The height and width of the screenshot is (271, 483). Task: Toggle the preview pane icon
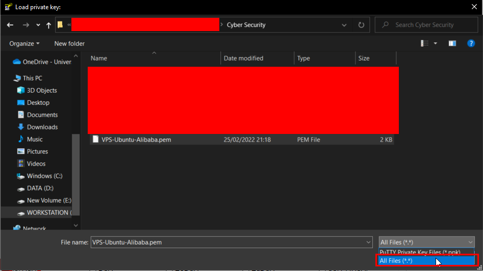(x=452, y=44)
